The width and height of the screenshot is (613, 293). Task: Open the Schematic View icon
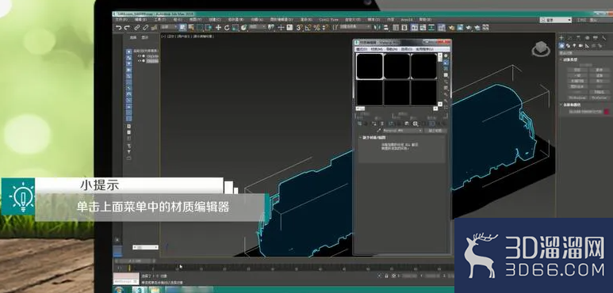431,28
